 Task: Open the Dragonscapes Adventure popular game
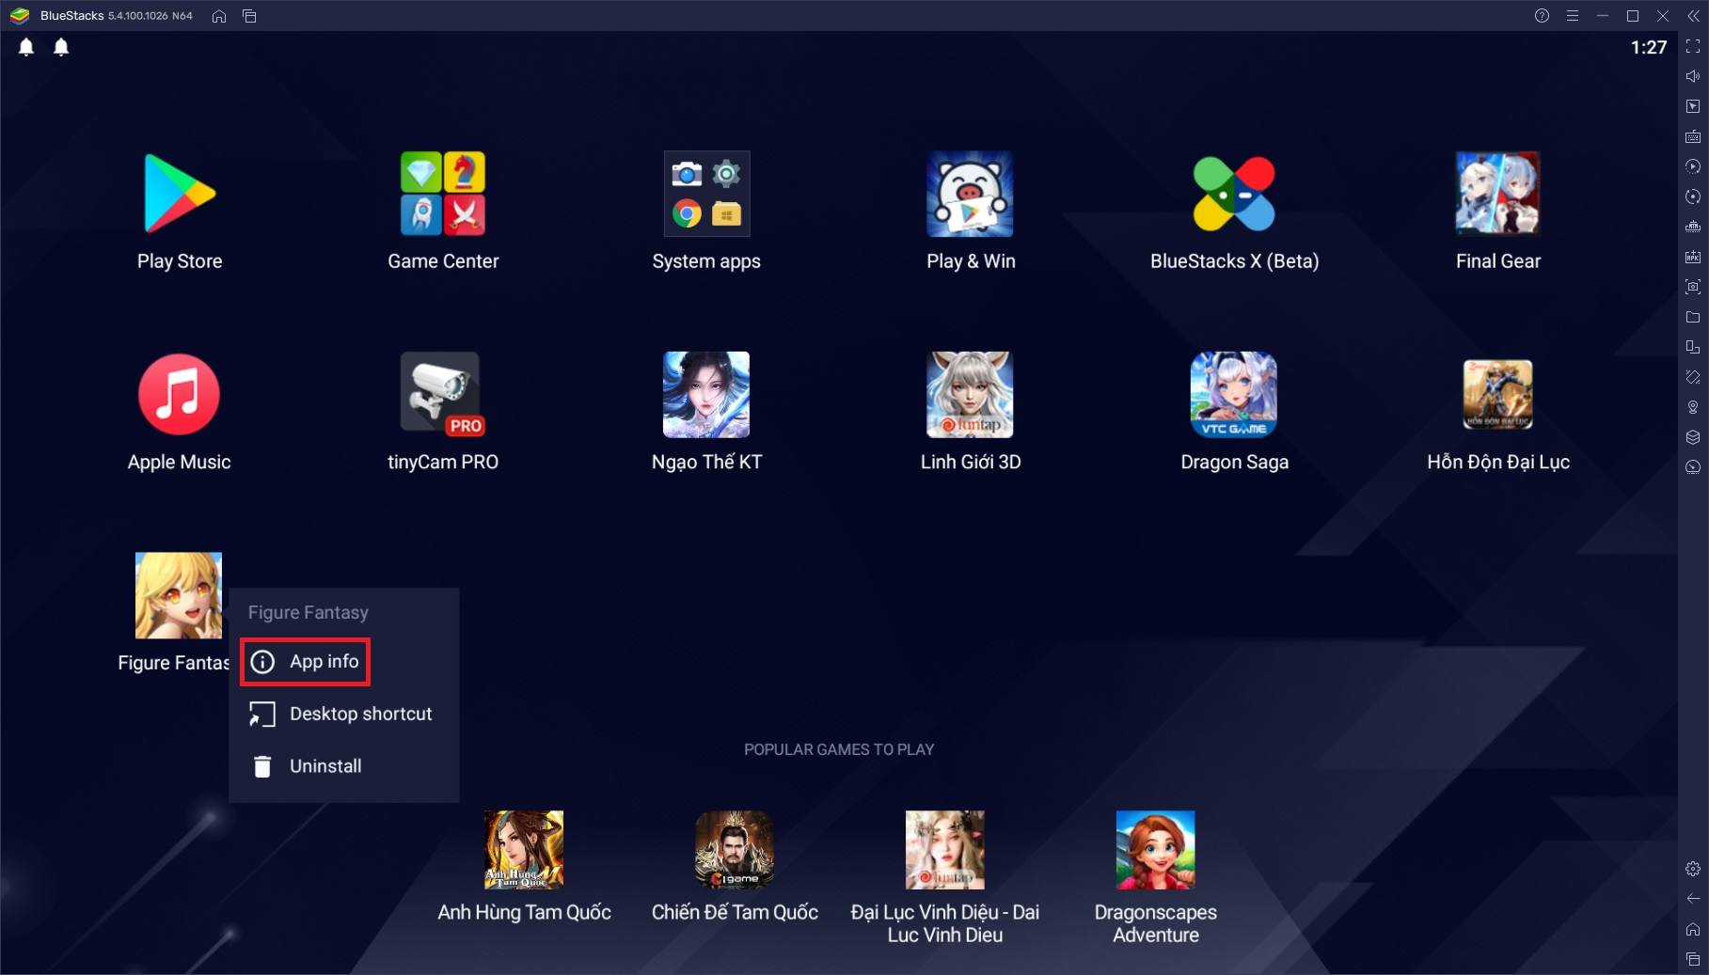click(x=1156, y=850)
